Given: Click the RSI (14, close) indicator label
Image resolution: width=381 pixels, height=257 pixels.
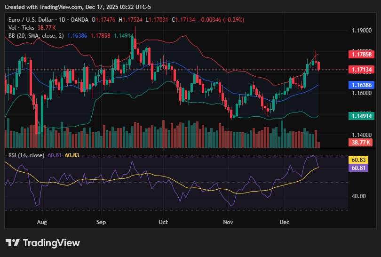Looking at the screenshot, I should [x=26, y=155].
